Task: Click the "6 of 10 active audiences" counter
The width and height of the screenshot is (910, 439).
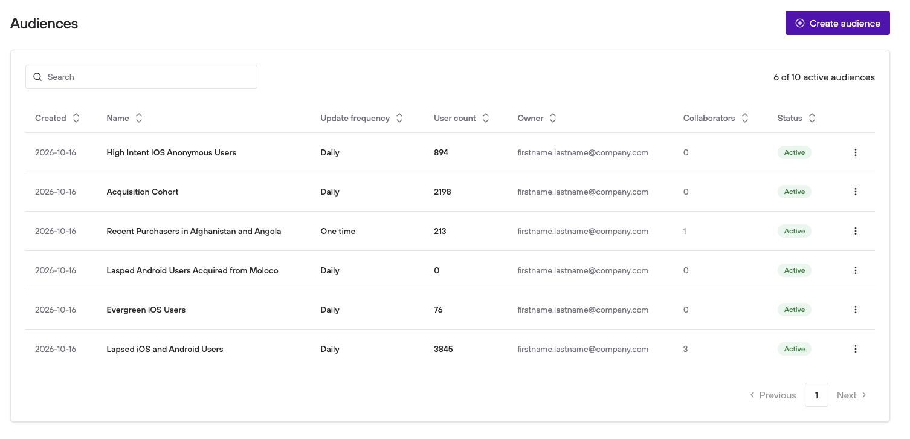Action: [x=824, y=77]
